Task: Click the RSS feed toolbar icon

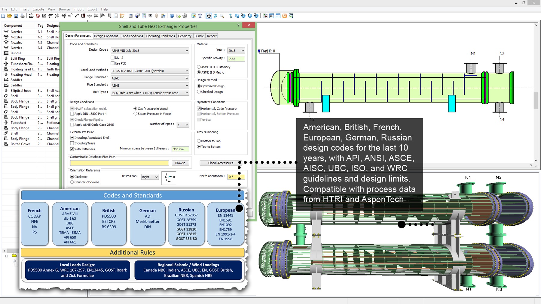Action: [284, 16]
